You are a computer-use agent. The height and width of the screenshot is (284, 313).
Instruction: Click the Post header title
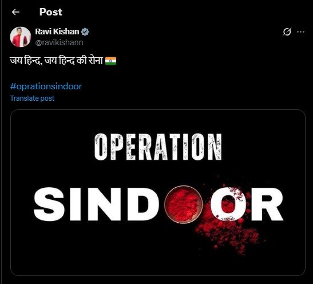coord(51,12)
